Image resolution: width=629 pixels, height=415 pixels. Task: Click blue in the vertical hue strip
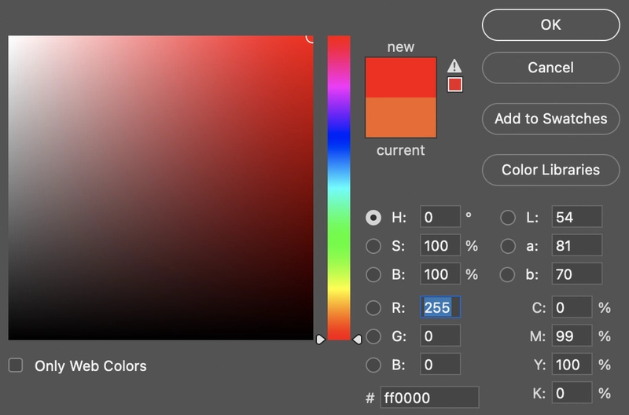pos(339,138)
